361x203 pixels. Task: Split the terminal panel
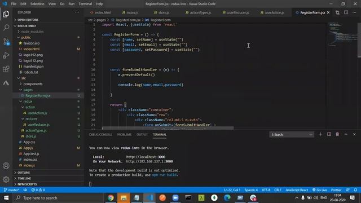[x=329, y=134]
